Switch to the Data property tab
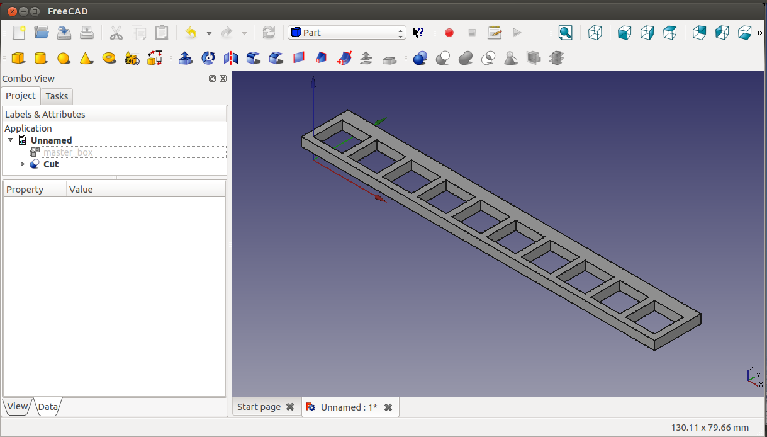 tap(48, 407)
